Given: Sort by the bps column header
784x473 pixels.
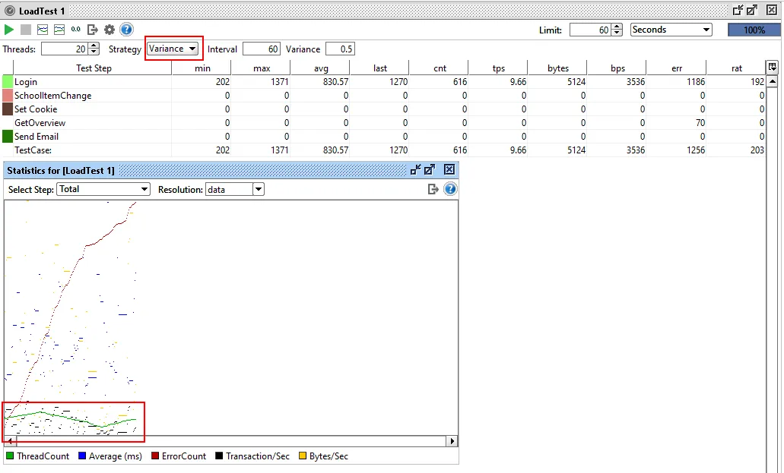Looking at the screenshot, I should (x=617, y=68).
